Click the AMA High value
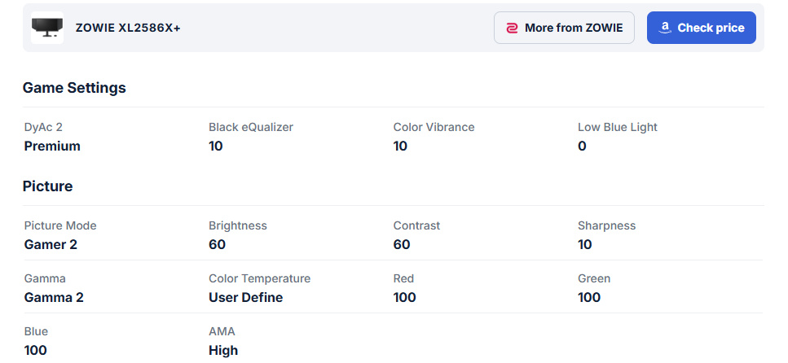The height and width of the screenshot is (363, 788). 223,351
